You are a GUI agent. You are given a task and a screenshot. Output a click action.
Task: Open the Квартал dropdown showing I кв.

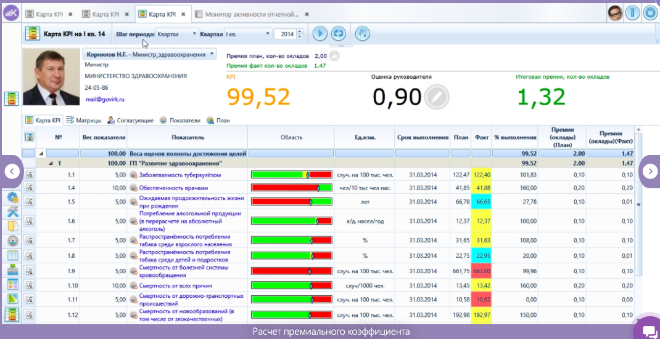tap(248, 34)
